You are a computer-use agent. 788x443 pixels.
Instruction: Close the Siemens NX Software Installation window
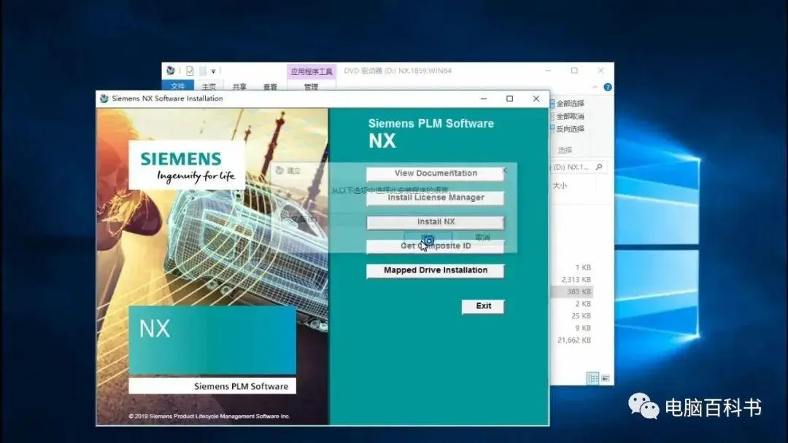pyautogui.click(x=536, y=99)
